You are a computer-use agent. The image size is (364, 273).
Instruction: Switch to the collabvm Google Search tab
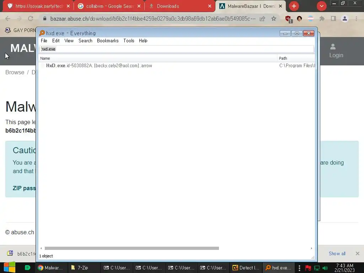[109, 6]
